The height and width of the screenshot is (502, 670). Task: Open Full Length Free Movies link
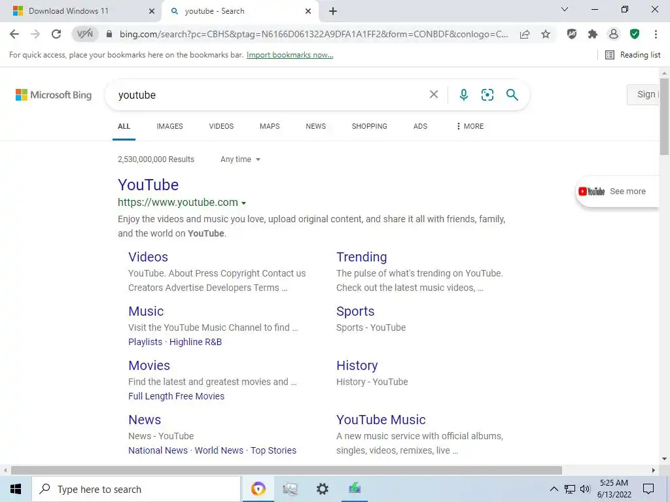(176, 396)
